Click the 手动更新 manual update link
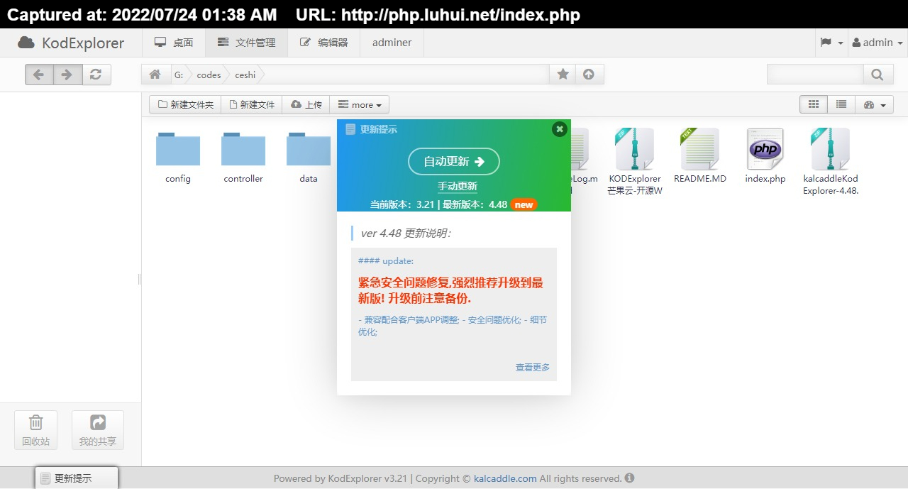Screen dimensions: 908x489 [x=458, y=187]
